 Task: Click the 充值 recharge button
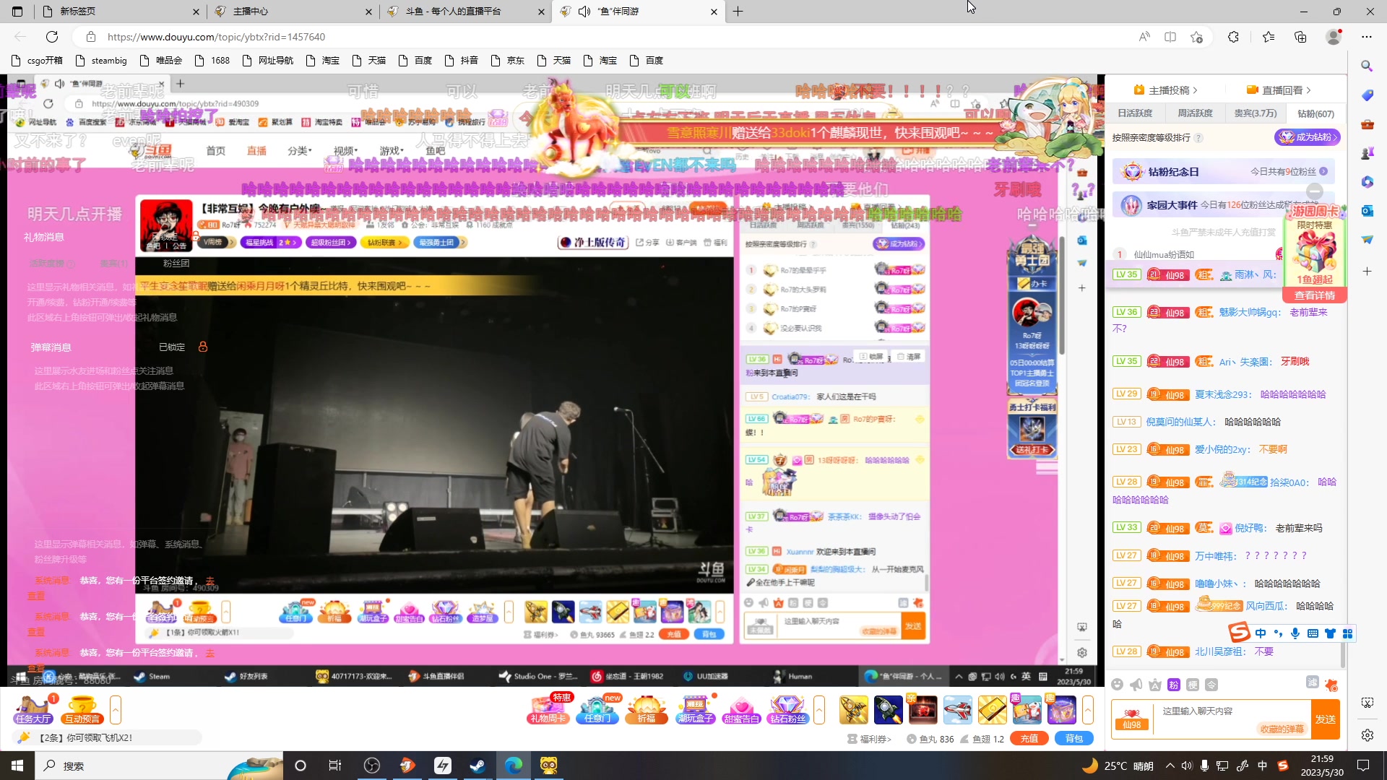coord(1029,738)
